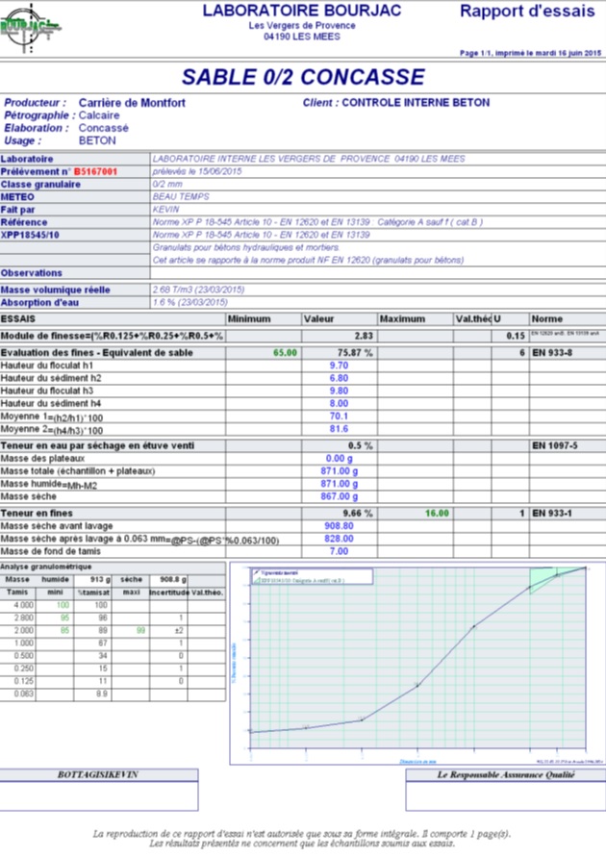Click the green minimum value 65.00
Viewport: 606px width, 858px height.
[x=285, y=353]
